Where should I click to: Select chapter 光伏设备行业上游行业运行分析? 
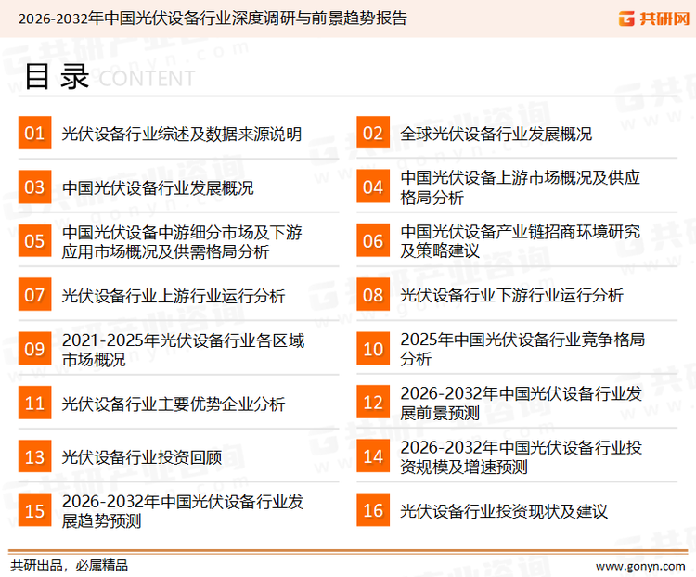pos(174,296)
